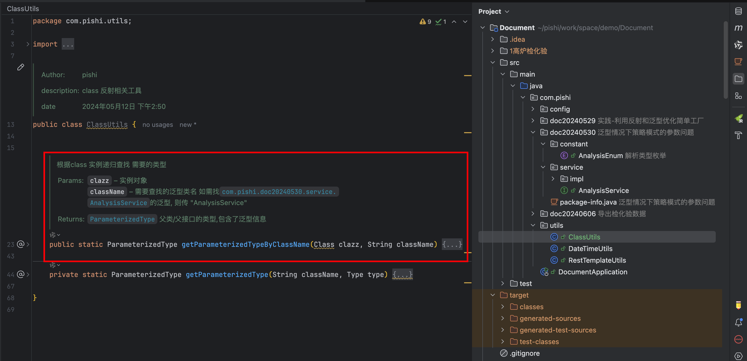Expand the .idea folder
This screenshot has width=747, height=361.
[x=492, y=39]
